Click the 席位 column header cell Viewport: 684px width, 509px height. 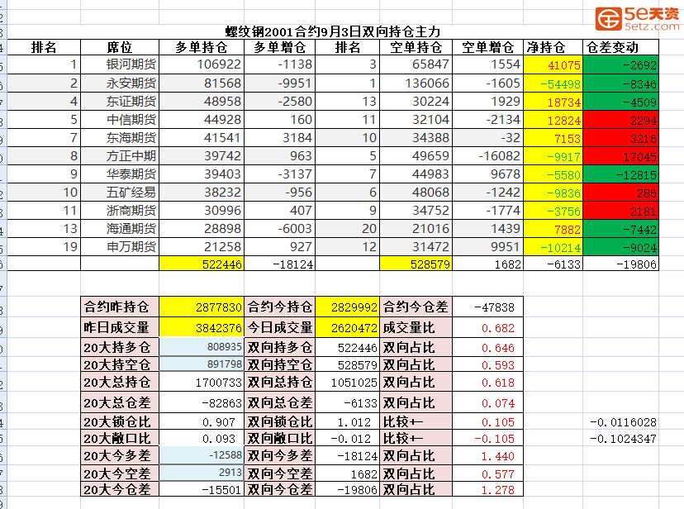[119, 47]
